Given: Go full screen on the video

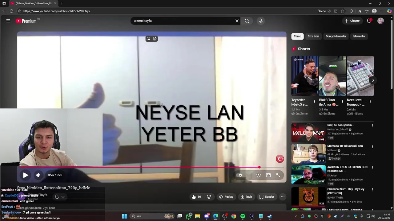Looking at the screenshot, I should pyautogui.click(x=278, y=175).
